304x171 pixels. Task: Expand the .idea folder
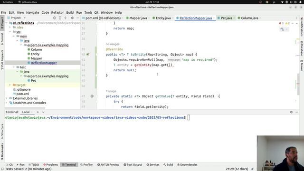[x=10, y=28]
